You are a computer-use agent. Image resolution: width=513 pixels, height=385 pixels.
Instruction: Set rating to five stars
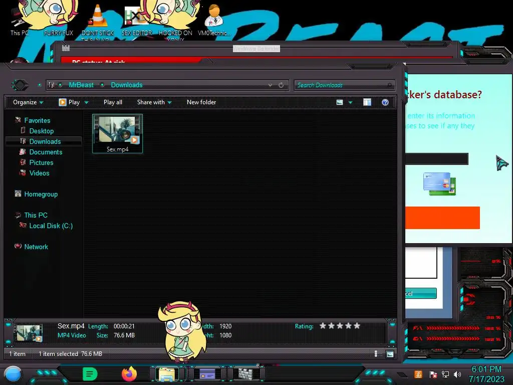pyautogui.click(x=357, y=326)
